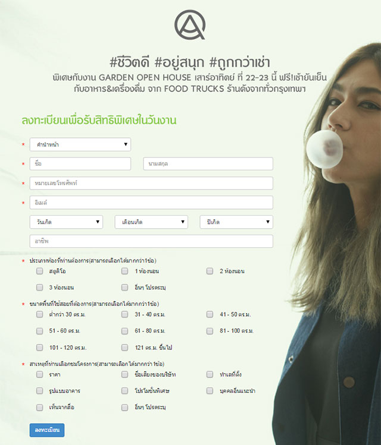Image resolution: width=381 pixels, height=445 pixels.
Task: Check the ทำเลที่ตั้ง location checkbox
Action: click(210, 374)
